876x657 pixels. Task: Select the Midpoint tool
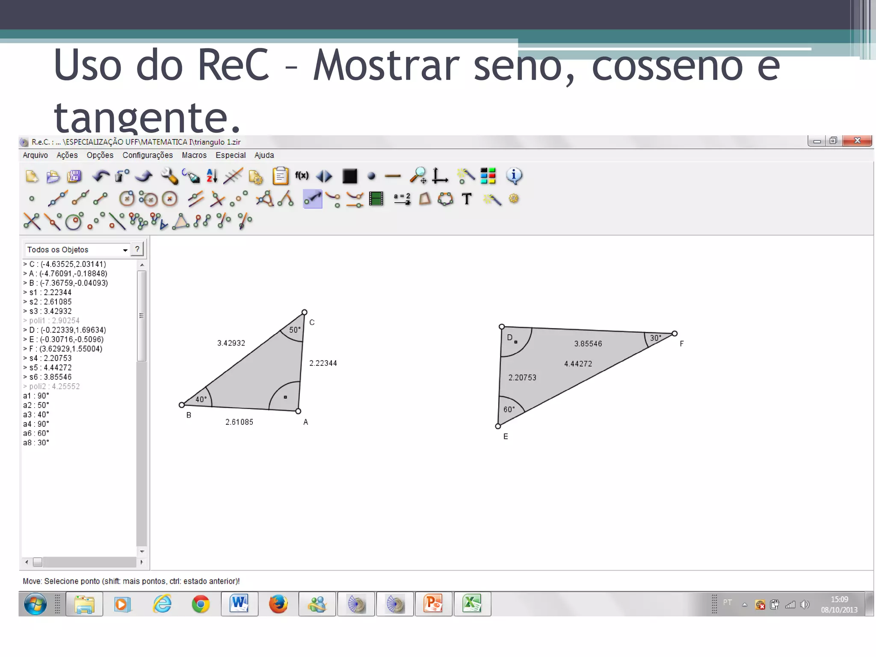[x=239, y=199]
